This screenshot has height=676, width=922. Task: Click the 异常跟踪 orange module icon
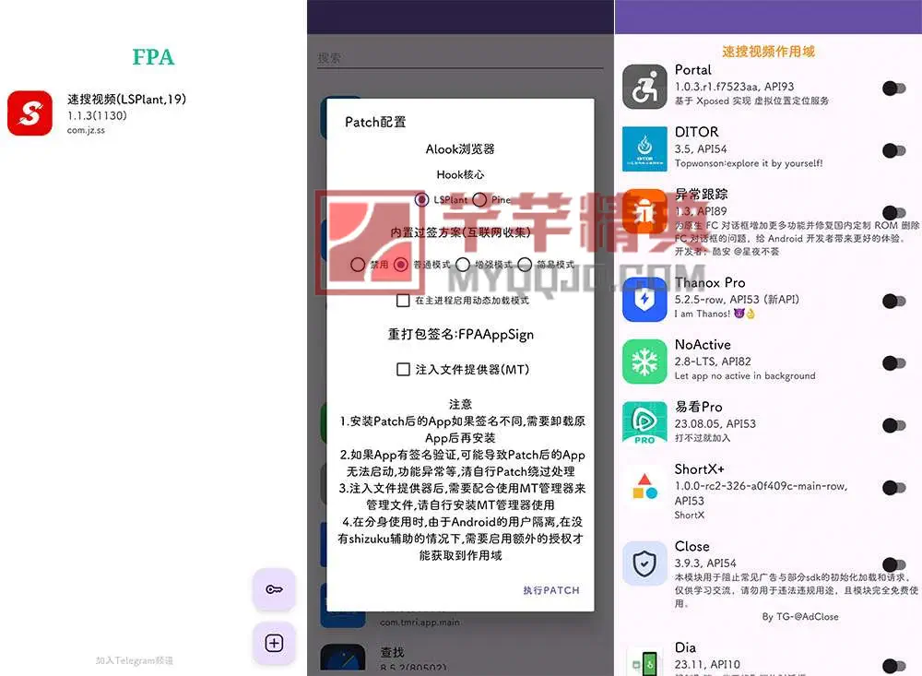[644, 210]
